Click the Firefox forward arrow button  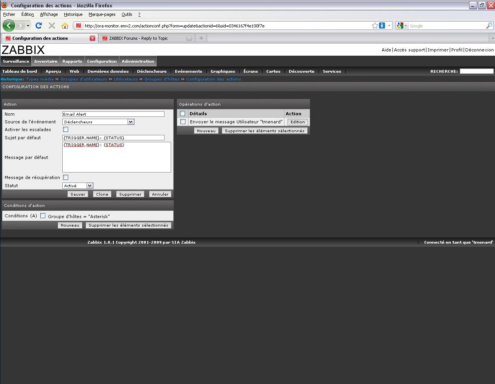(20, 26)
